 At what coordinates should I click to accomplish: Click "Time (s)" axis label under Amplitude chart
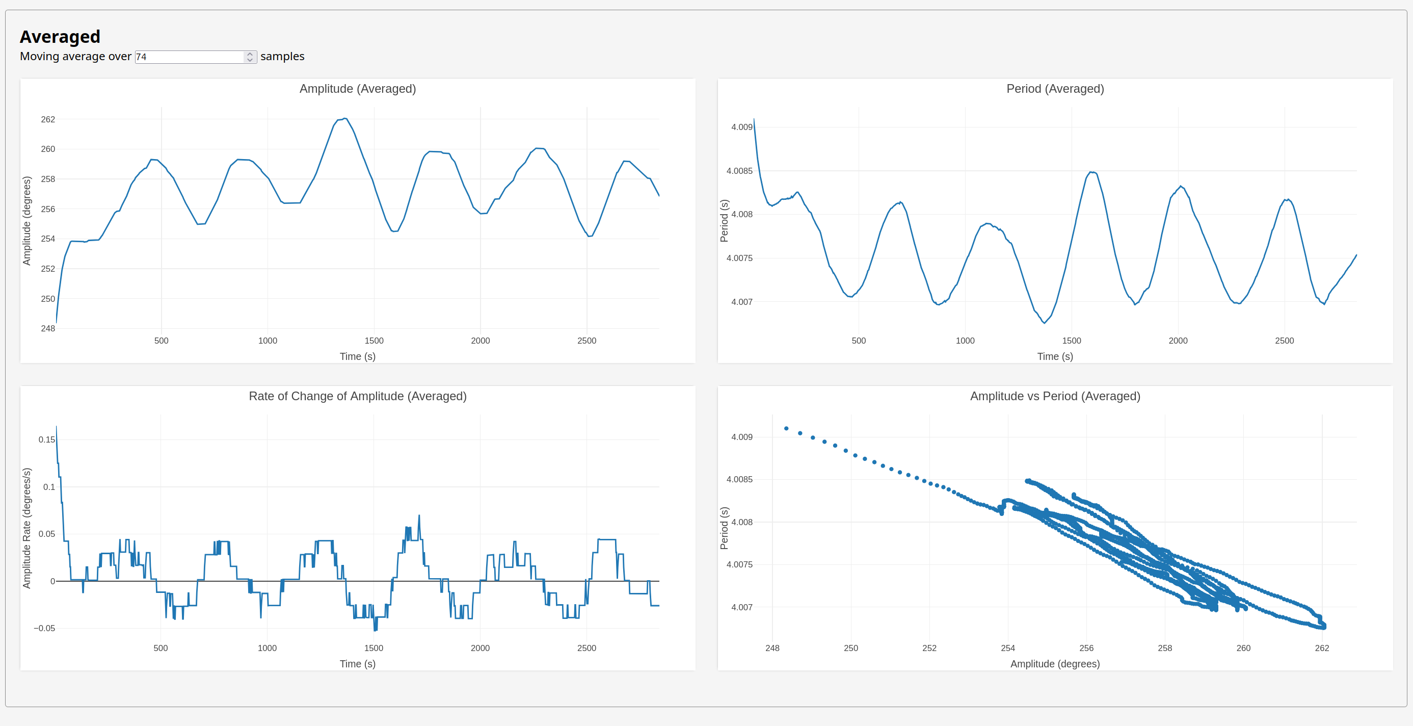pyautogui.click(x=358, y=357)
